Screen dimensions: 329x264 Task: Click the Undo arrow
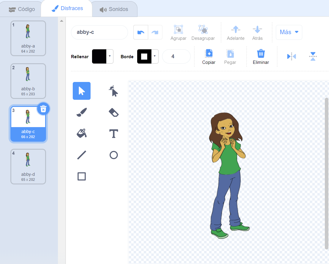pyautogui.click(x=141, y=32)
